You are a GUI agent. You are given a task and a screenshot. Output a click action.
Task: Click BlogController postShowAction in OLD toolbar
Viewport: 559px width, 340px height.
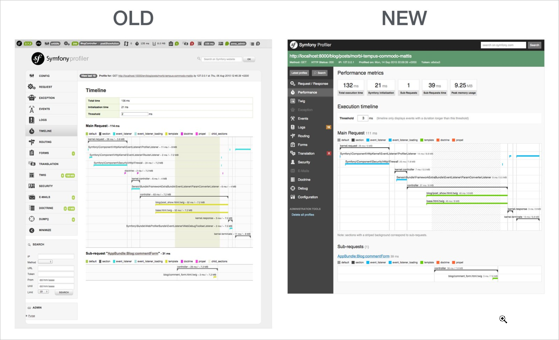[x=100, y=43]
